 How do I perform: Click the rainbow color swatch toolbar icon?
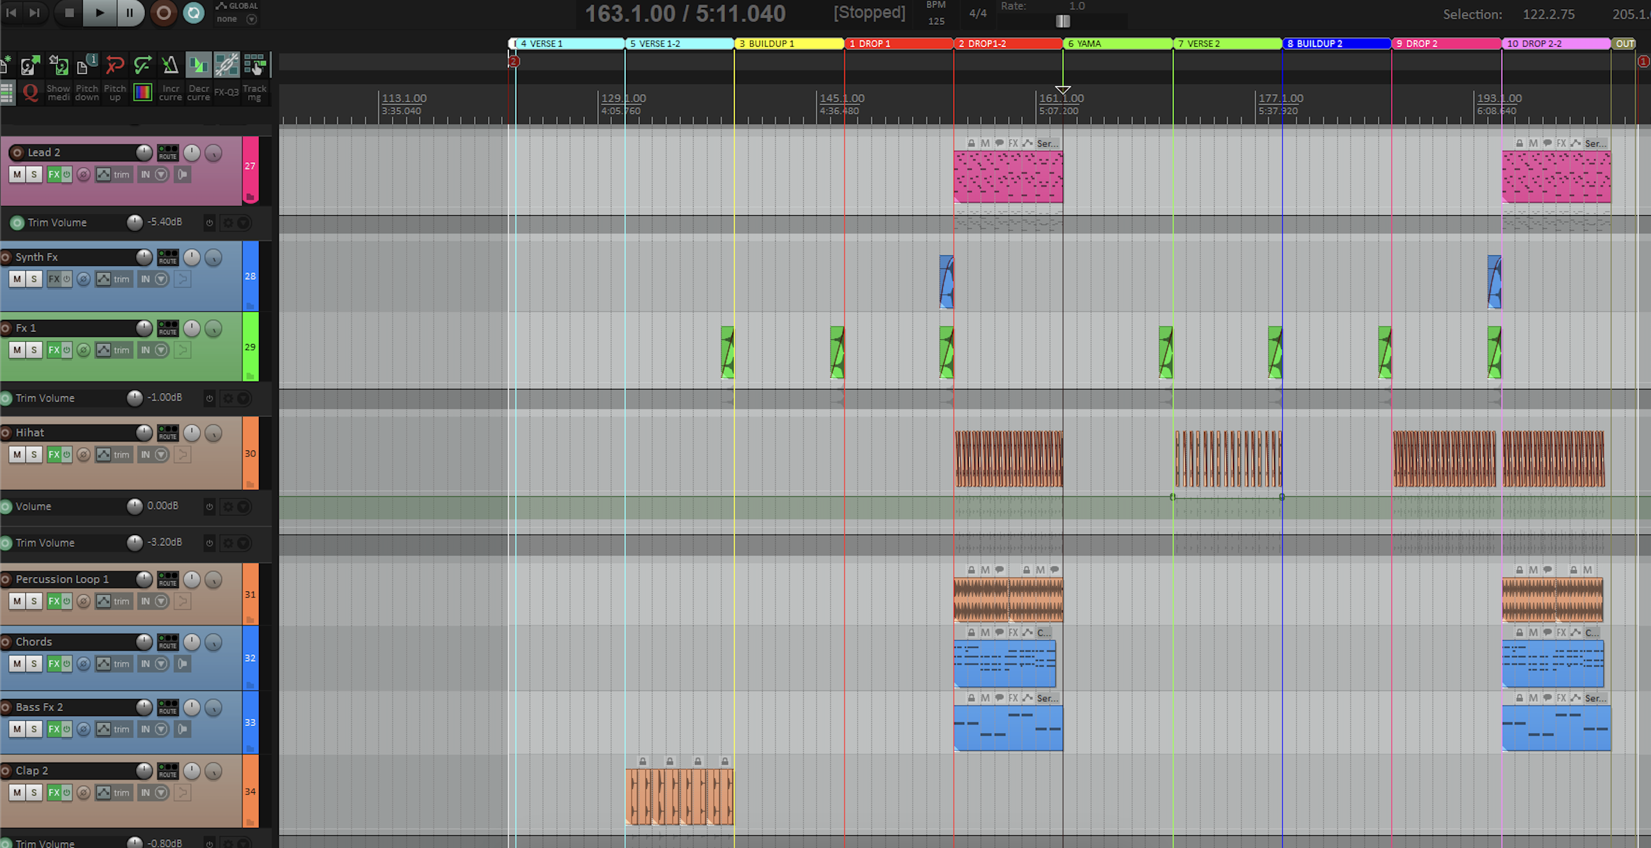coord(142,93)
